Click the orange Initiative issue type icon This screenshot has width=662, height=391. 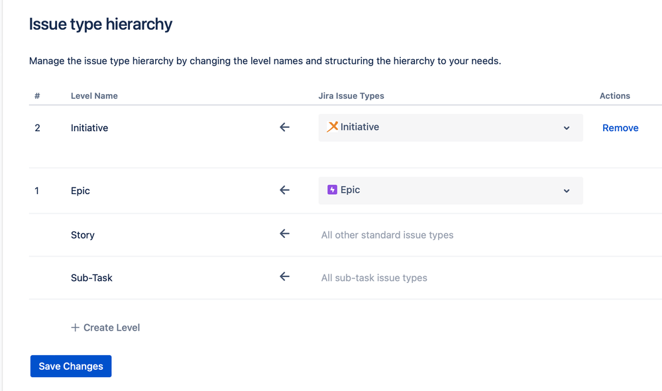[332, 127]
